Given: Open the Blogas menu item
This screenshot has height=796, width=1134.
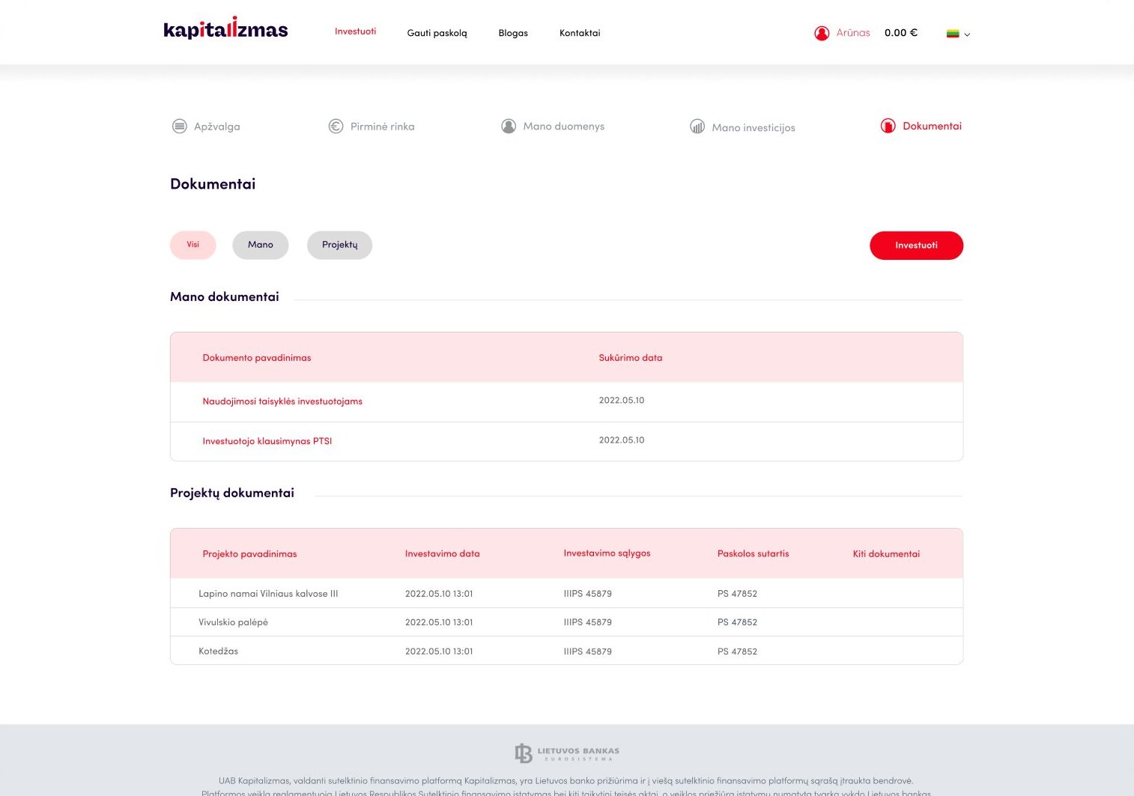Looking at the screenshot, I should 513,33.
